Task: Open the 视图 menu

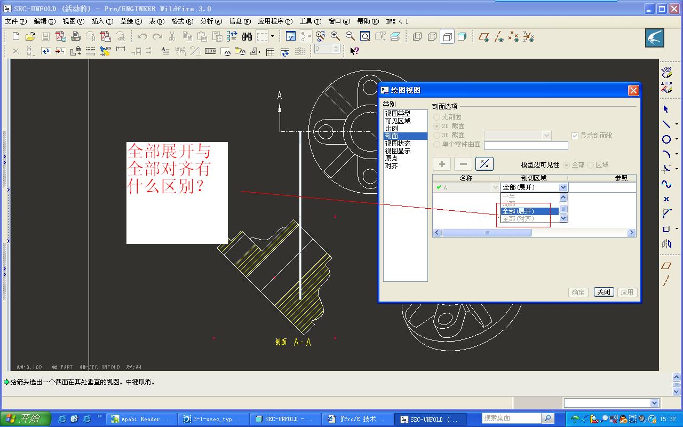Action: (73, 21)
